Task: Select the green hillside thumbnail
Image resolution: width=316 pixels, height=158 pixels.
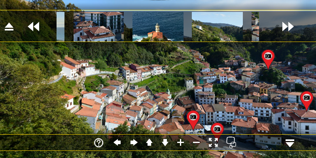Action: click(x=217, y=27)
